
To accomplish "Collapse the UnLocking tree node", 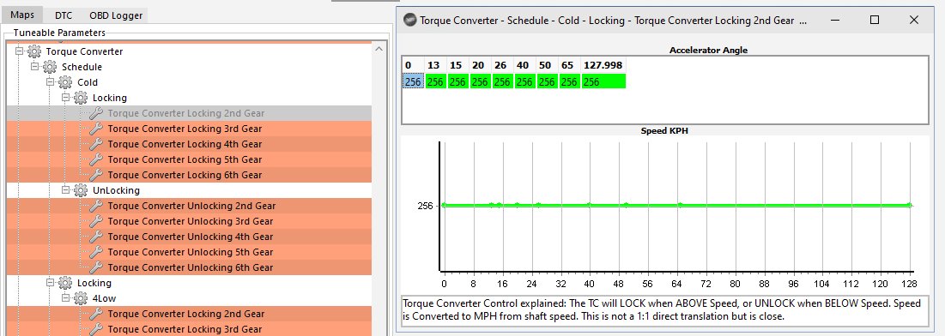I will pyautogui.click(x=66, y=189).
